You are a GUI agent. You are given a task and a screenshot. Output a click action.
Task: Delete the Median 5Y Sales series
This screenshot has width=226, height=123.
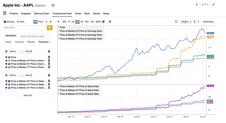point(49,84)
